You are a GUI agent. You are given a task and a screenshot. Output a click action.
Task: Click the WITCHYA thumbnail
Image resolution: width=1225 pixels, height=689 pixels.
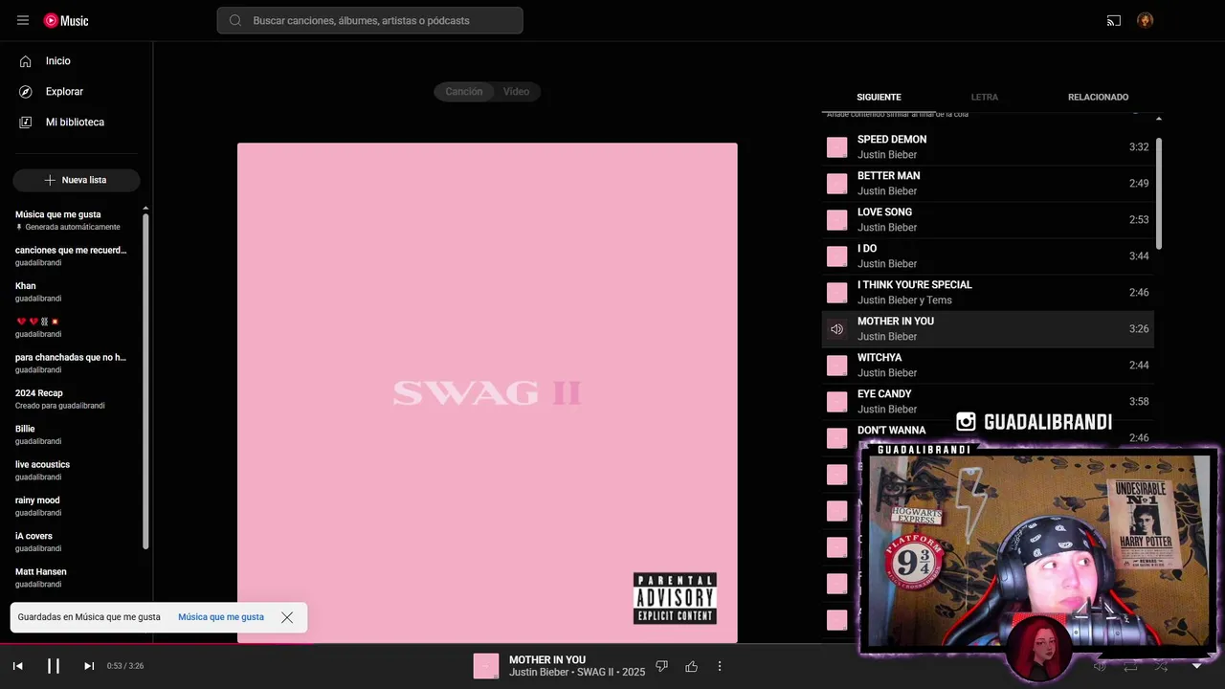point(837,366)
